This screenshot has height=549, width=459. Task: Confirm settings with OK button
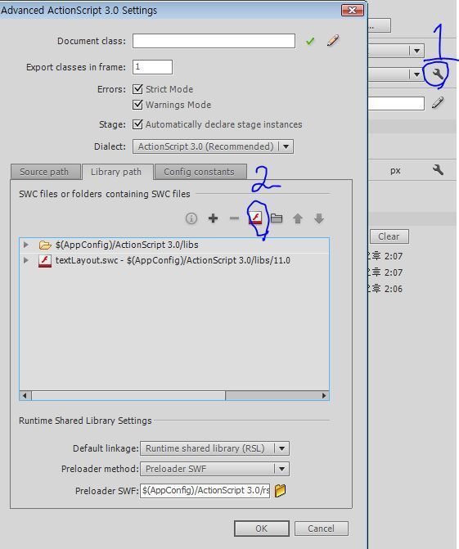pos(262,529)
